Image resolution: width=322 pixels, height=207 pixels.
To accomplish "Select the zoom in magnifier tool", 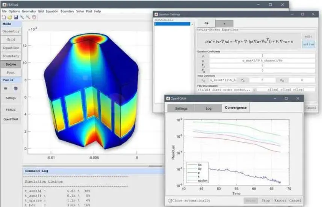I will click(x=22, y=17).
